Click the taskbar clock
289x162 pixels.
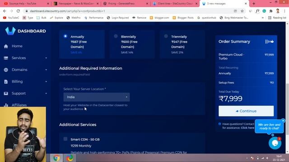tap(279, 158)
